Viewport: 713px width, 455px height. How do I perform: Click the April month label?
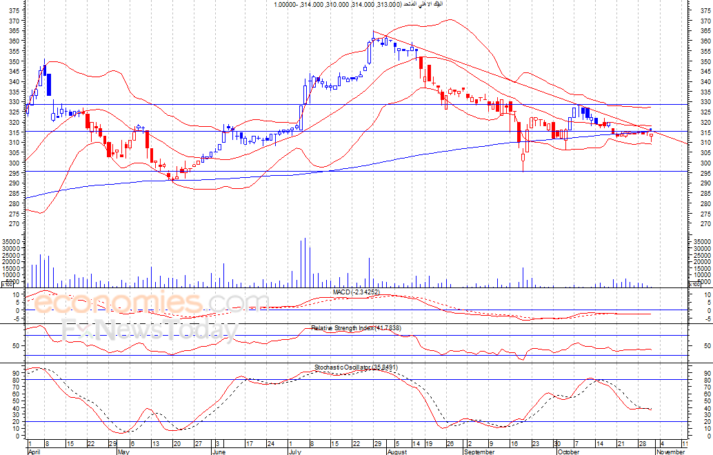coord(34,452)
